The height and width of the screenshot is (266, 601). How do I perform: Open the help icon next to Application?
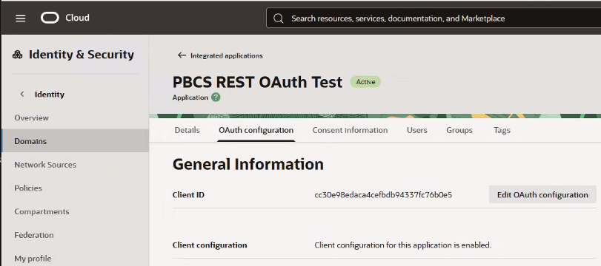point(216,98)
